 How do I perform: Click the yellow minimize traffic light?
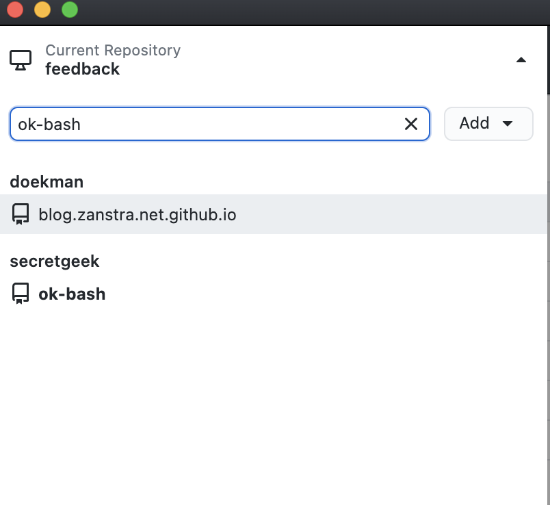pyautogui.click(x=42, y=10)
